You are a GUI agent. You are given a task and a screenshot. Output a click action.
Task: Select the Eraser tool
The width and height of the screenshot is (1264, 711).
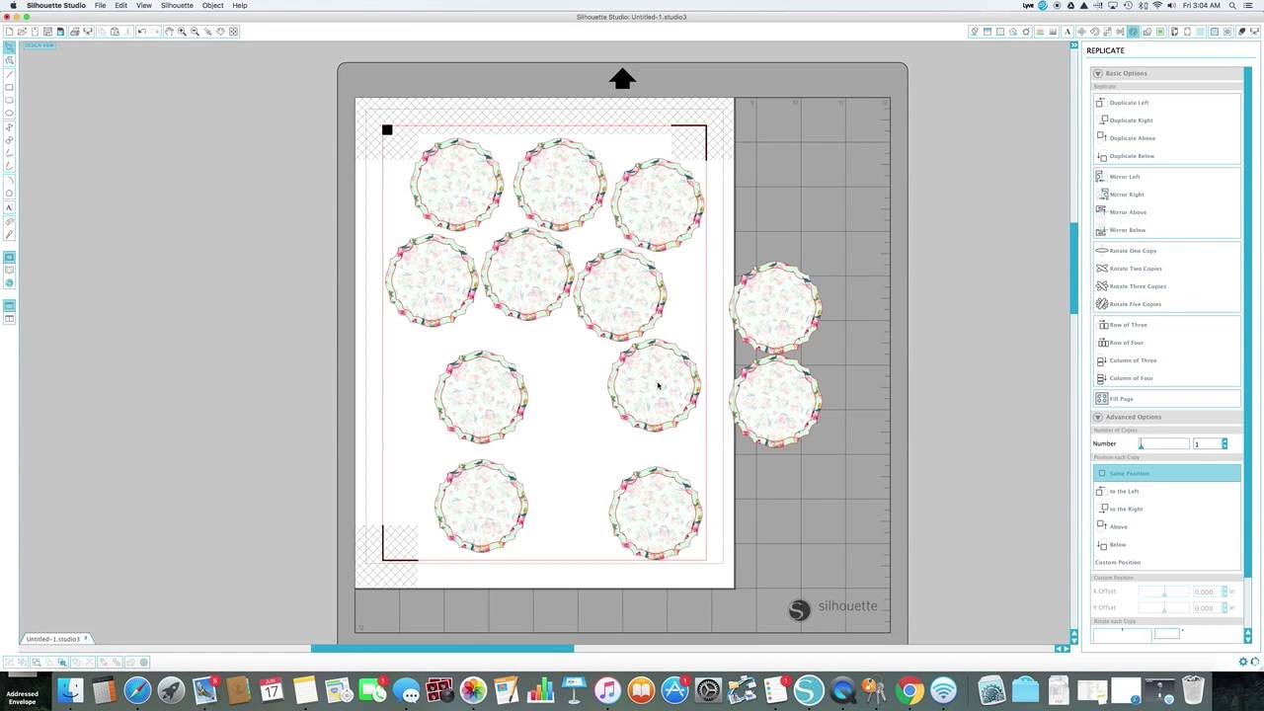pyautogui.click(x=9, y=221)
